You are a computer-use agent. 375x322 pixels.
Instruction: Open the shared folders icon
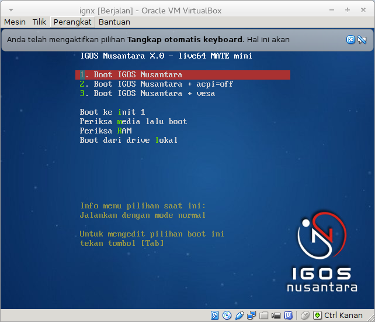point(263,316)
